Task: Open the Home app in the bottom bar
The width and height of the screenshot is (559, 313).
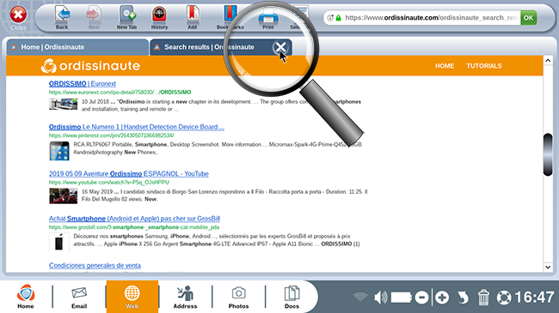Action: [26, 297]
